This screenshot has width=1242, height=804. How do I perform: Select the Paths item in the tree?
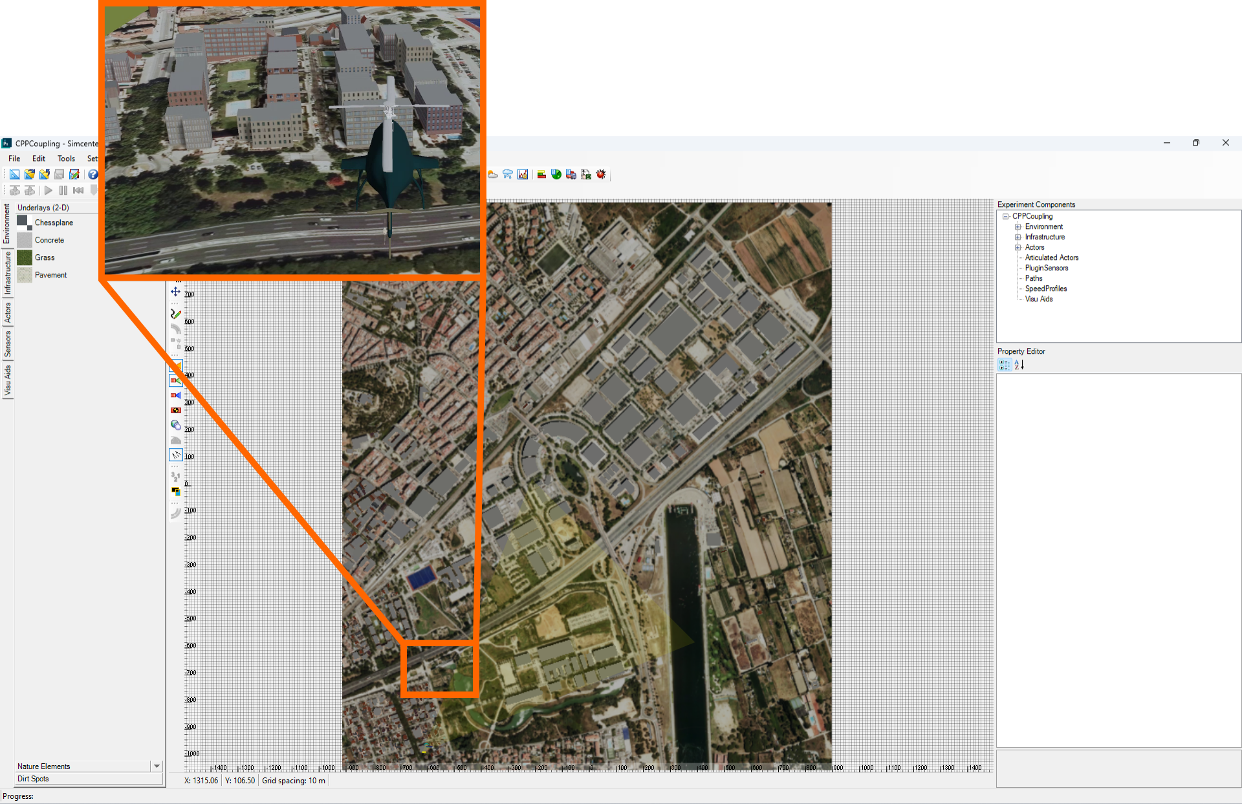pyautogui.click(x=1033, y=278)
